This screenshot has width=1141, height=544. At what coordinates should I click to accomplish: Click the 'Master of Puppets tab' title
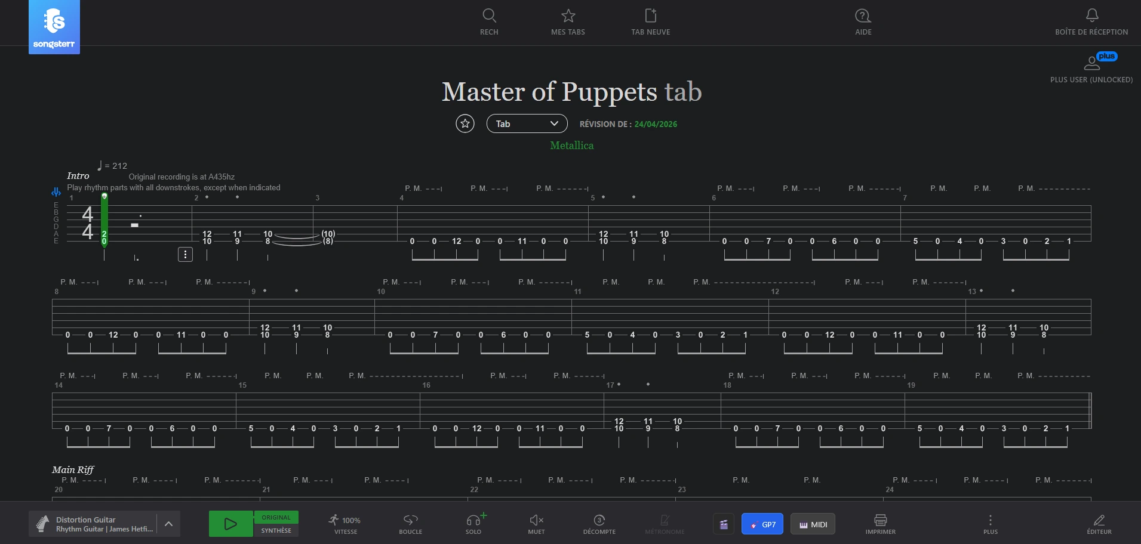(x=572, y=92)
